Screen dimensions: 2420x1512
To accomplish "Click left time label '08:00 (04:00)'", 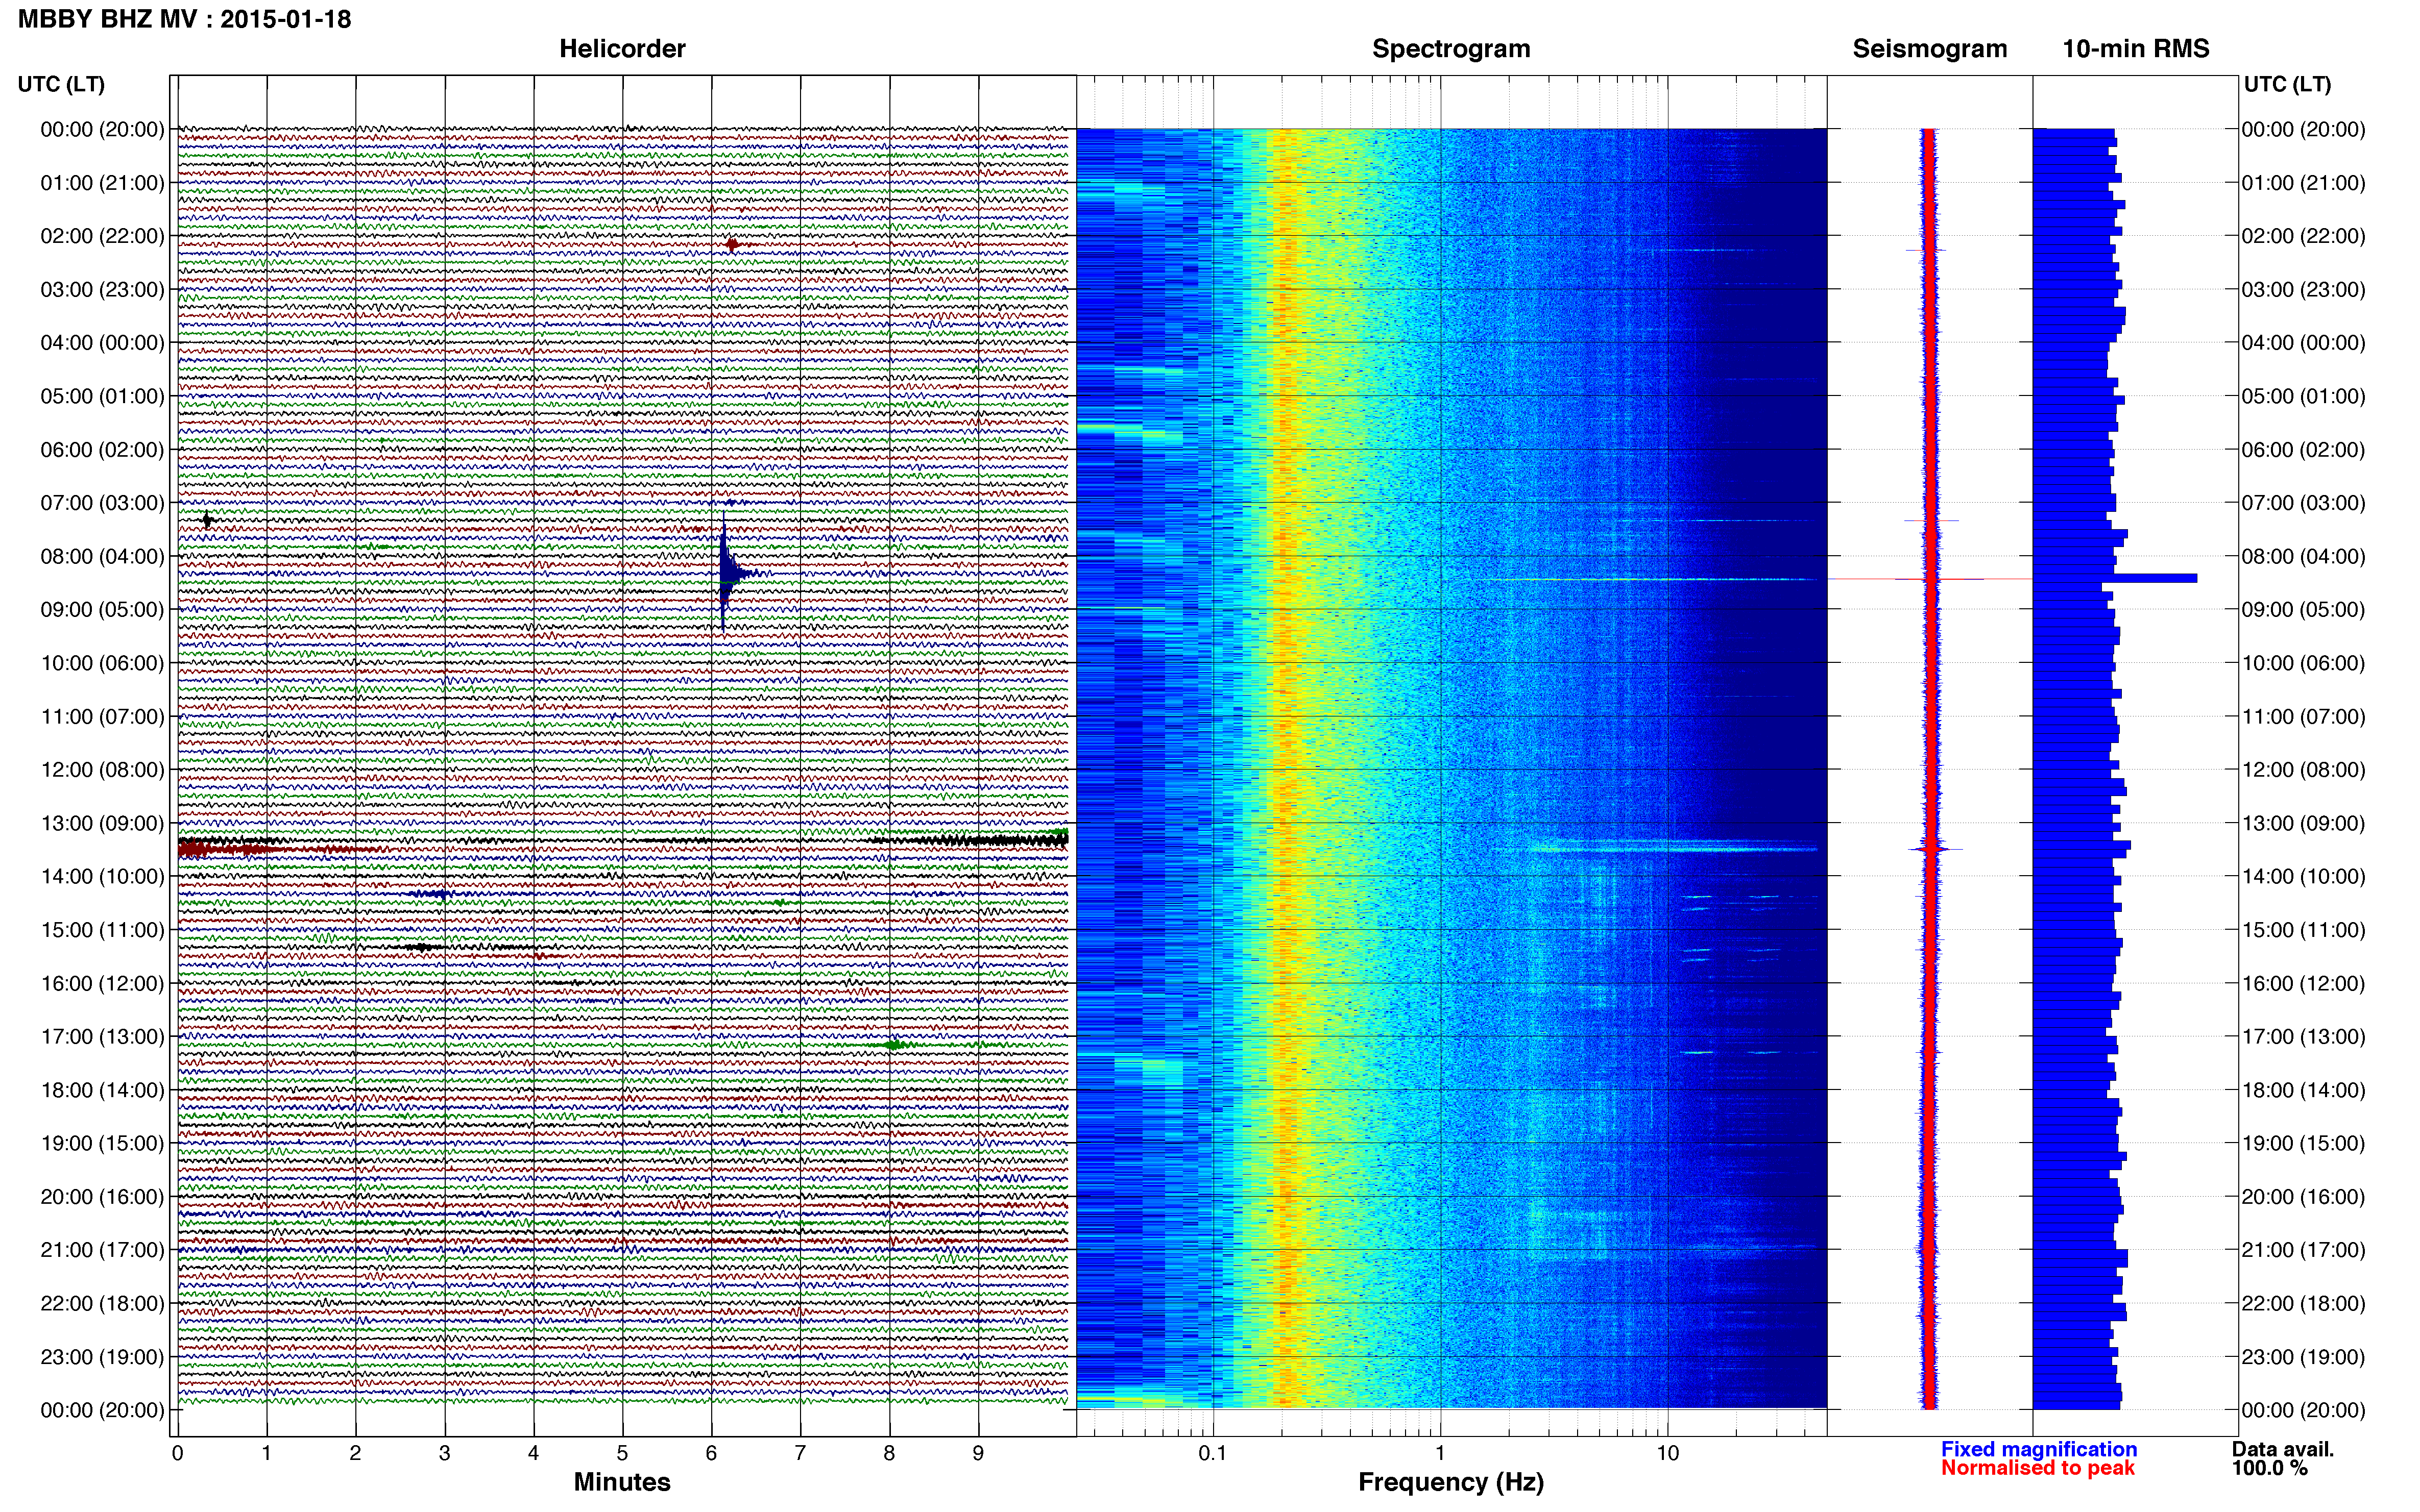I will pos(102,556).
